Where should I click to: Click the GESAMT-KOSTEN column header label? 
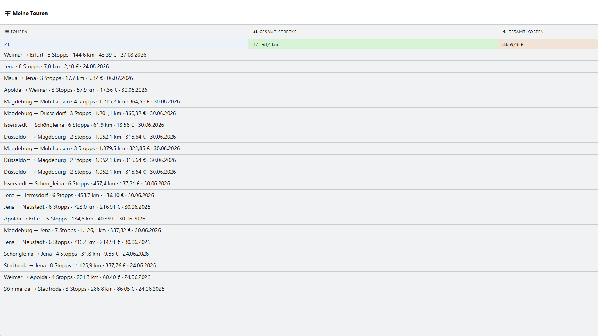tap(526, 32)
